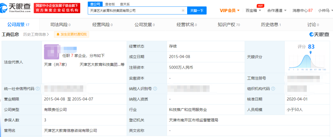Click the 工商注册号 label cell
Screen dimensions: 333x137
click(265, 78)
